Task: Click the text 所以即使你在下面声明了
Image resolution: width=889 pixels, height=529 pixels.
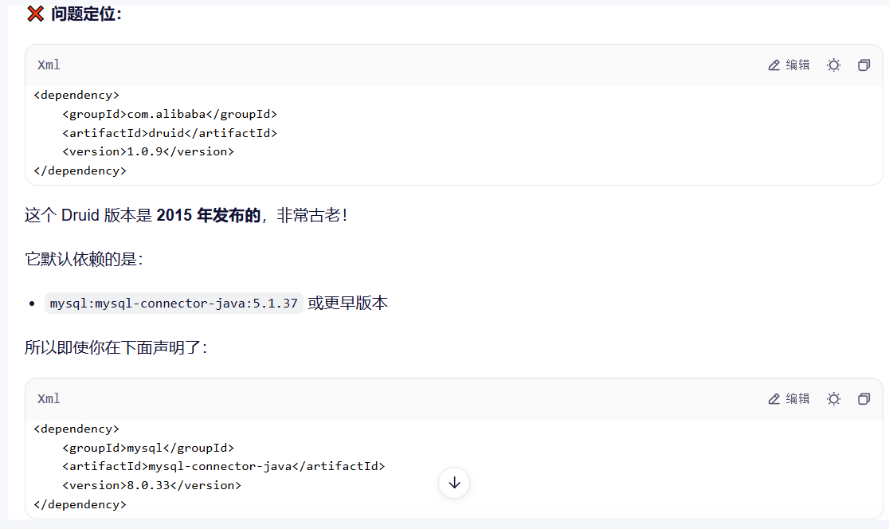Action: tap(116, 347)
